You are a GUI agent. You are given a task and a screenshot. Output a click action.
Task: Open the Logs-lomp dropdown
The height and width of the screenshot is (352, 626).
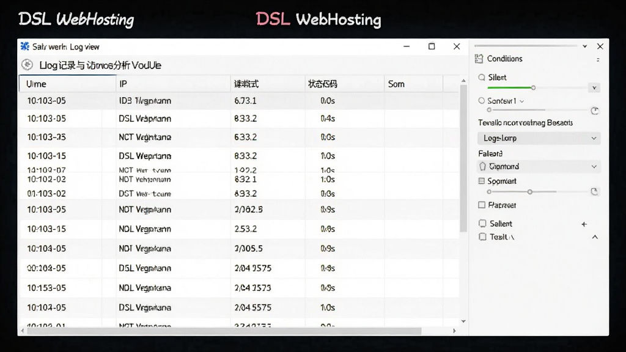tap(539, 138)
